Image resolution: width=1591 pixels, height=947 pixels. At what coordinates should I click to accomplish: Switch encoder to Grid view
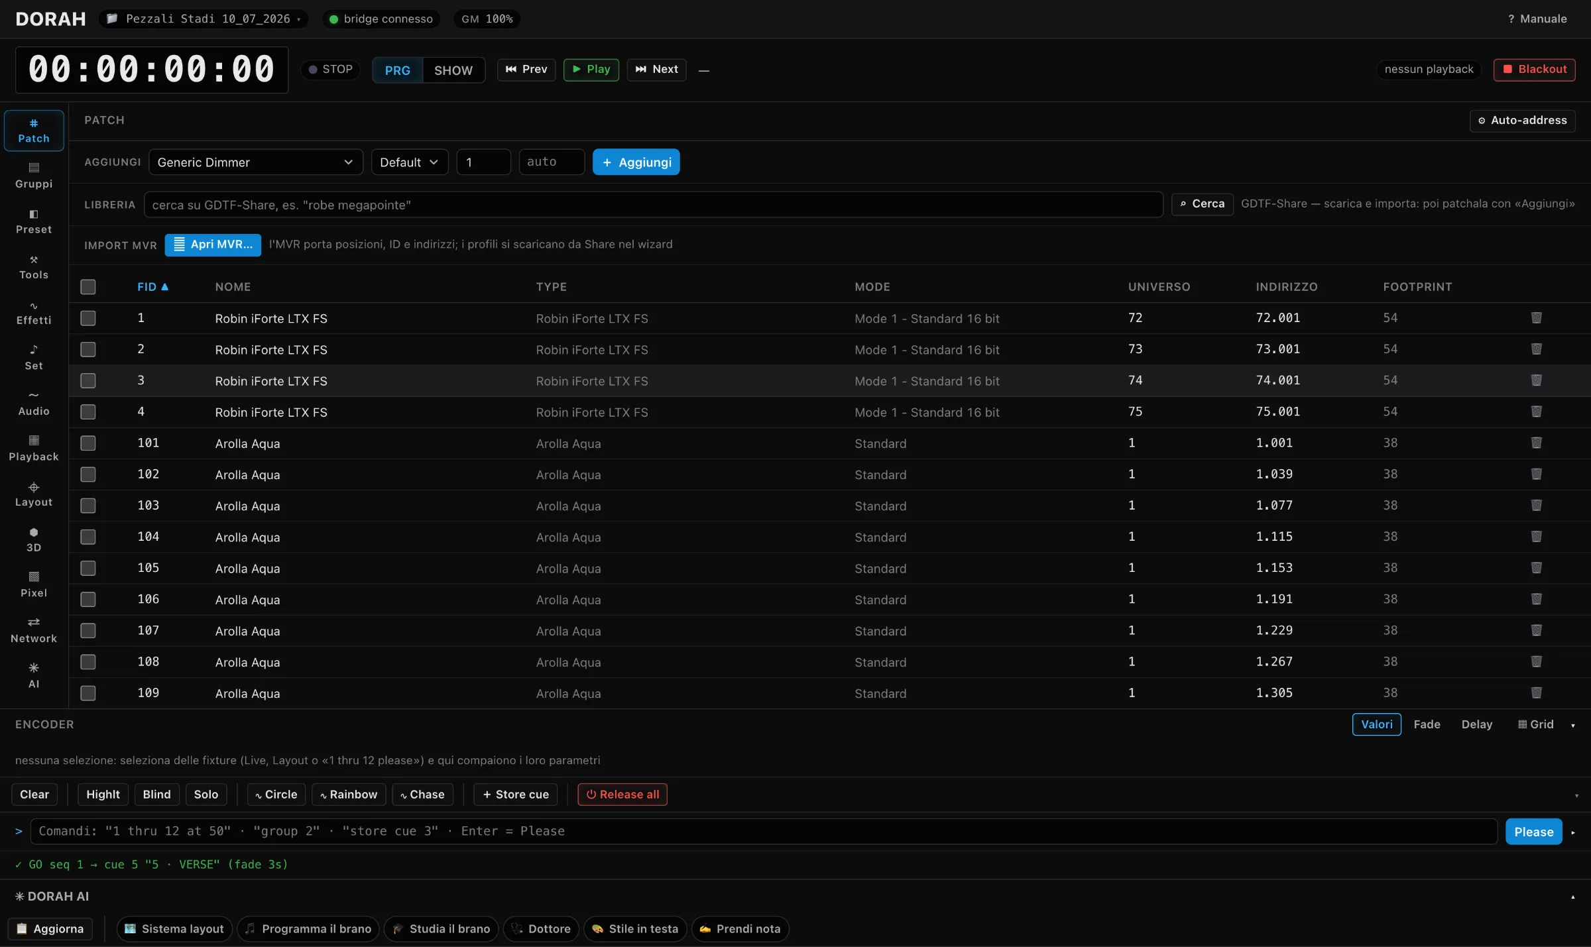click(x=1535, y=724)
